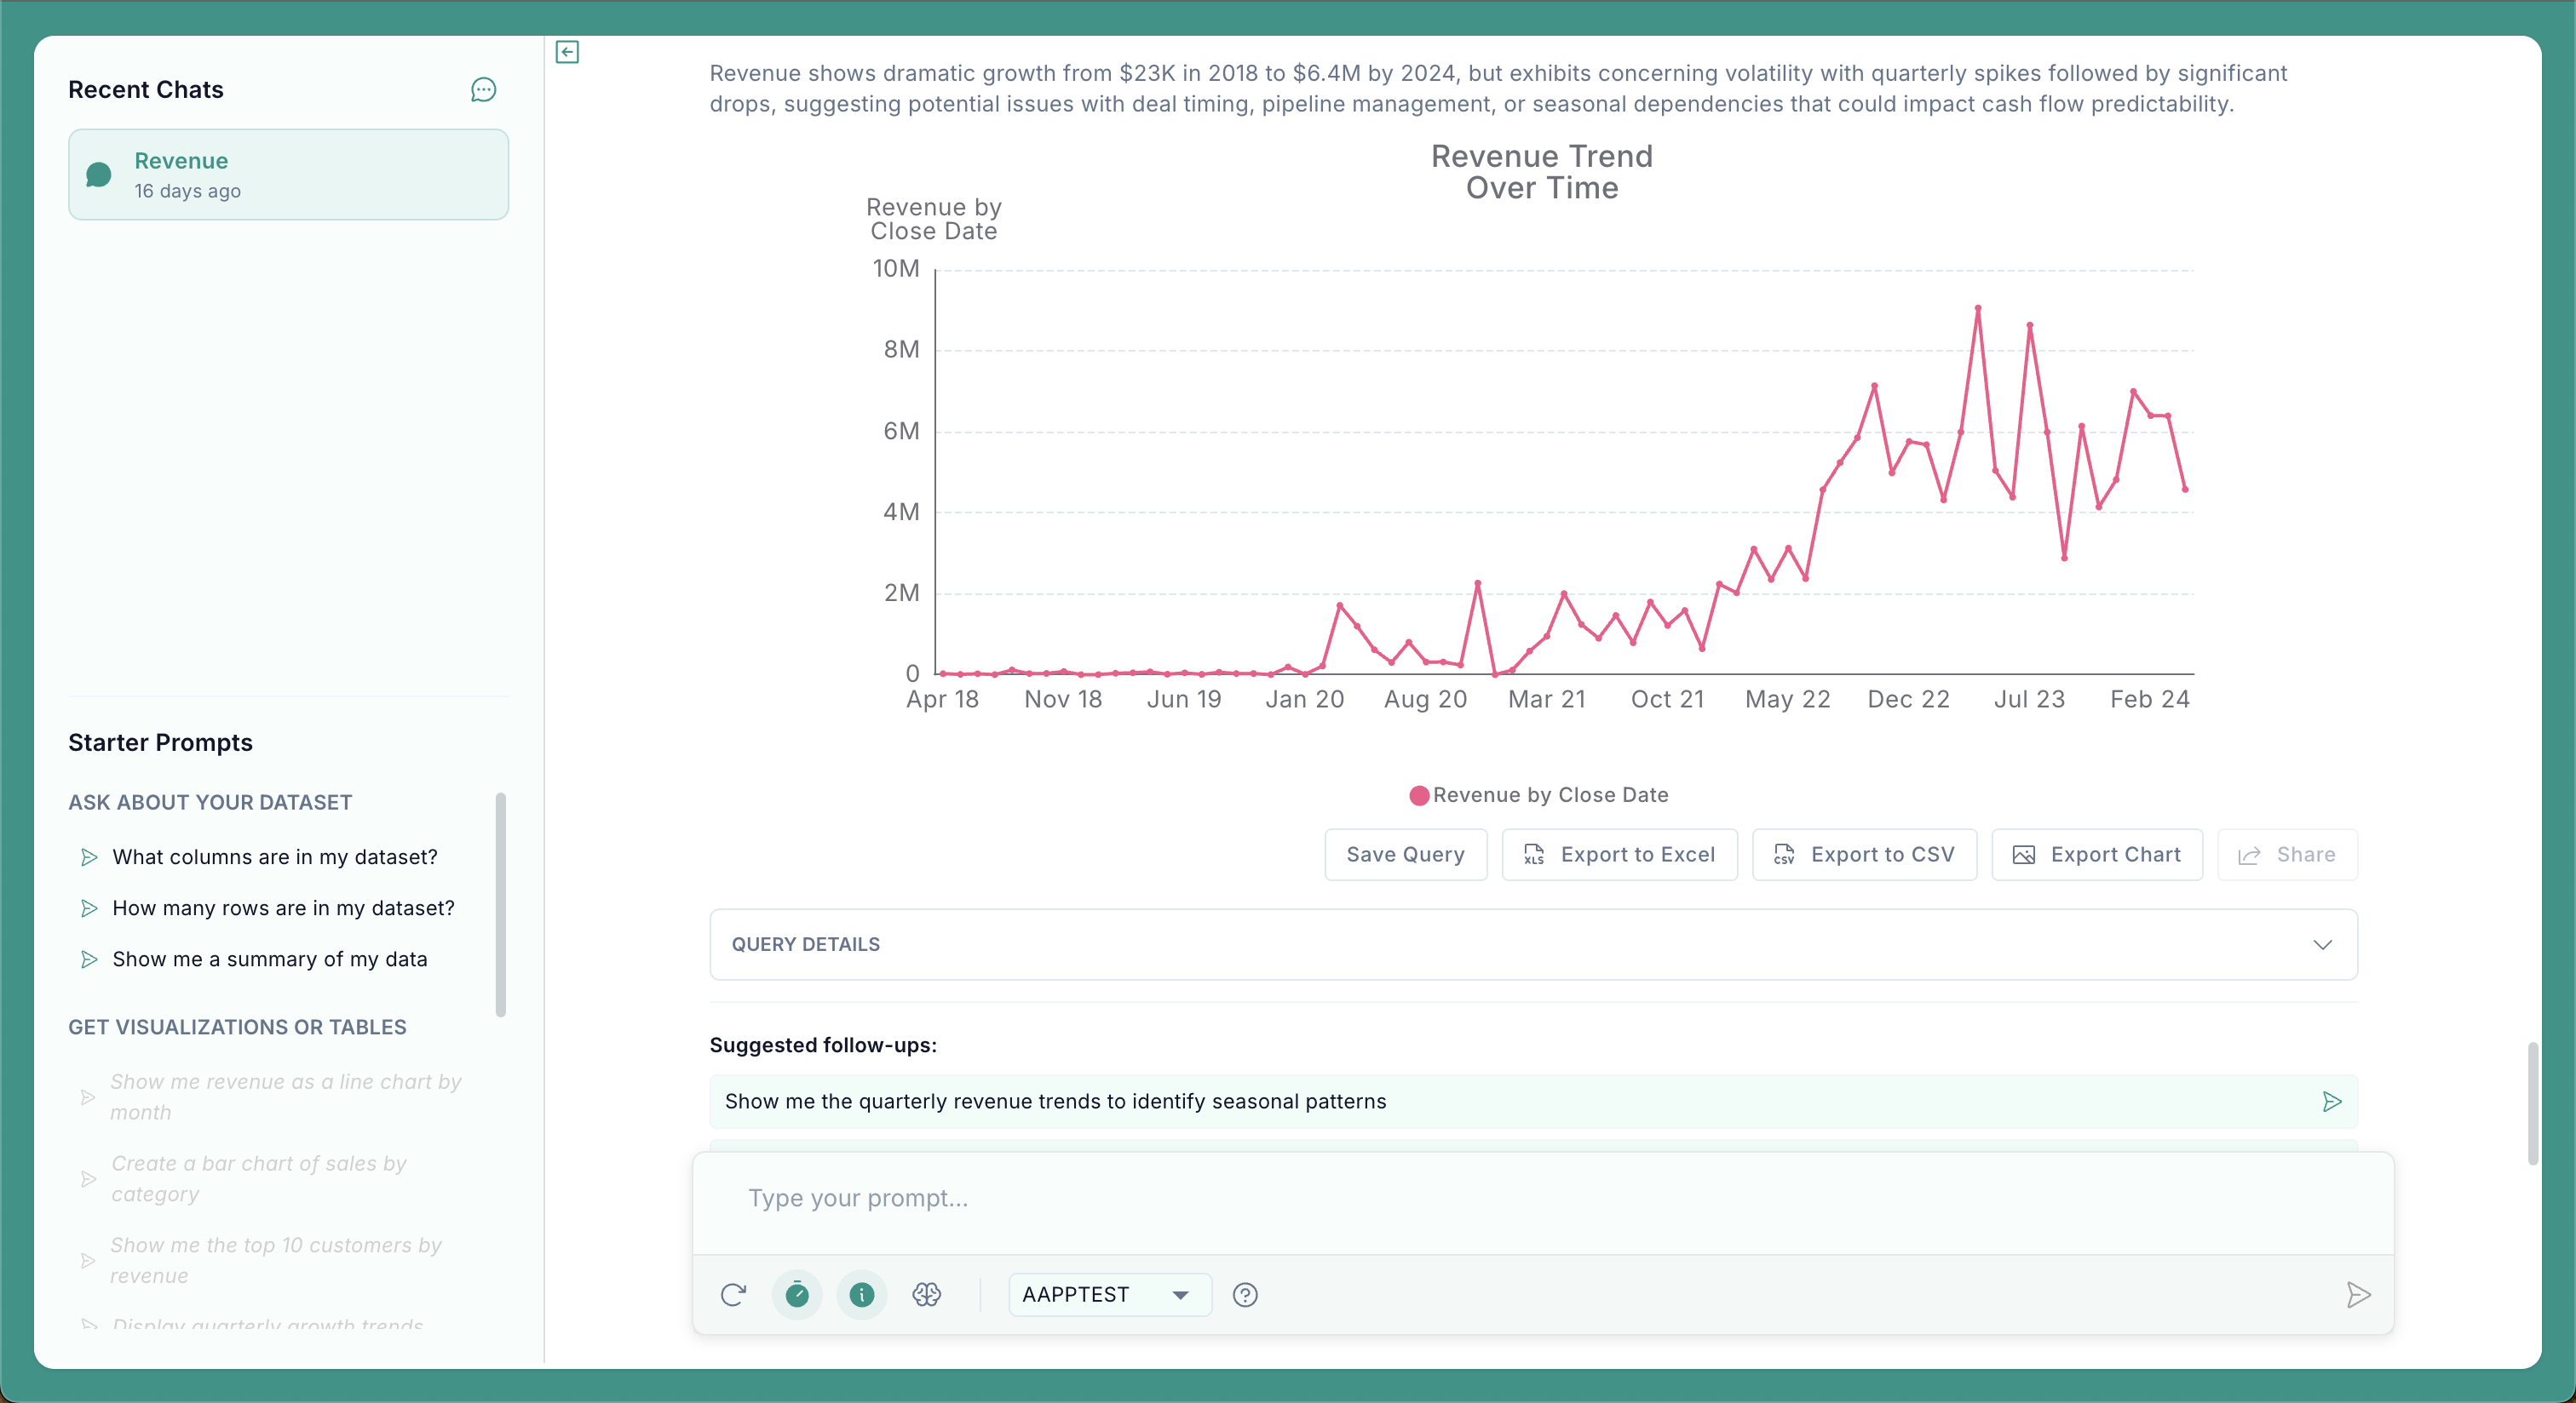Screen dimensions: 2576x1403
Task: Collapse the sidebar with the arrow icon
Action: coord(567,52)
